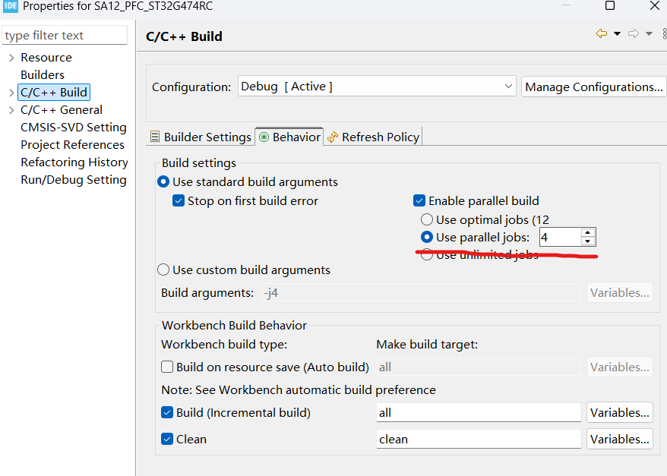Click Variables button next to Clean field

pos(620,439)
